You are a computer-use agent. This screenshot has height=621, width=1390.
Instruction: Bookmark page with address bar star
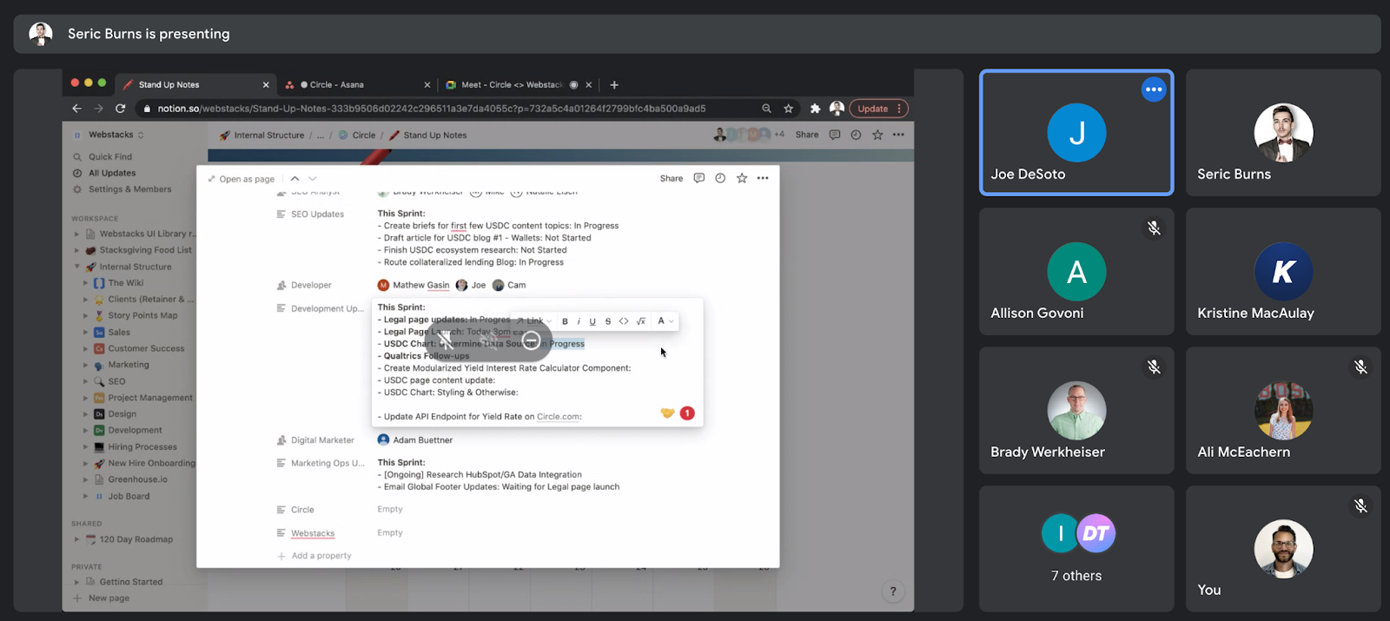click(x=789, y=109)
